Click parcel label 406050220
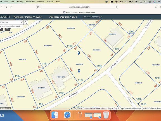Viewport: 161px width, 121px height. pyautogui.click(x=21, y=97)
